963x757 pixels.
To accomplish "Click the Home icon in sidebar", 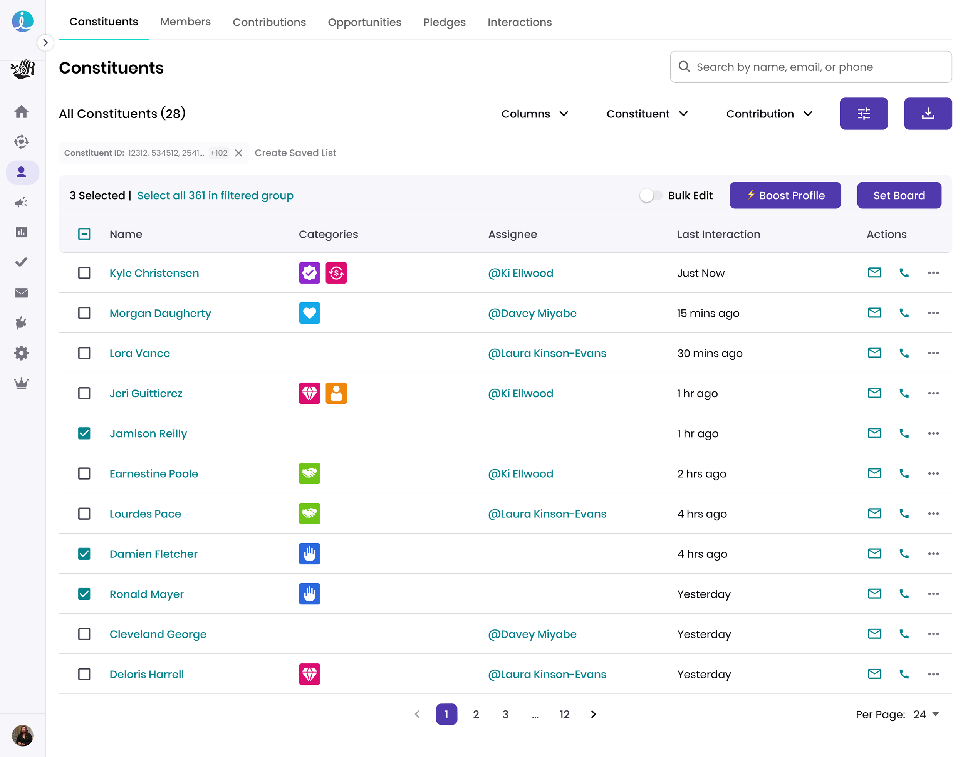I will [x=21, y=112].
